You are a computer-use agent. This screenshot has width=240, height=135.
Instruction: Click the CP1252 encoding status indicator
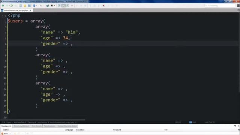coord(178,122)
